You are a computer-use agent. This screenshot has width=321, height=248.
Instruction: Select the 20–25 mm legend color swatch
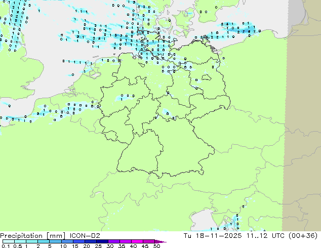(90, 241)
